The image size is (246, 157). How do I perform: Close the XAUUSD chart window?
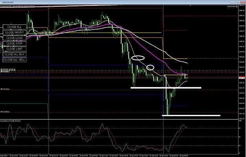pyautogui.click(x=243, y=2)
